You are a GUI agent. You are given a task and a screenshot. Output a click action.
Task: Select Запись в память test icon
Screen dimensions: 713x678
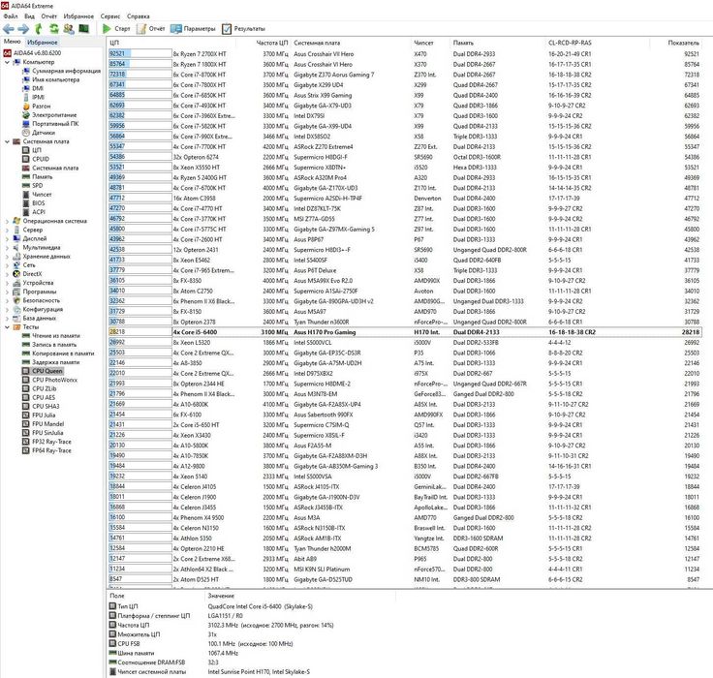(26, 344)
